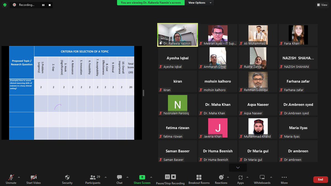
Task: Select Noorulain Farooq's green N avatar tile
Action: pos(178,105)
